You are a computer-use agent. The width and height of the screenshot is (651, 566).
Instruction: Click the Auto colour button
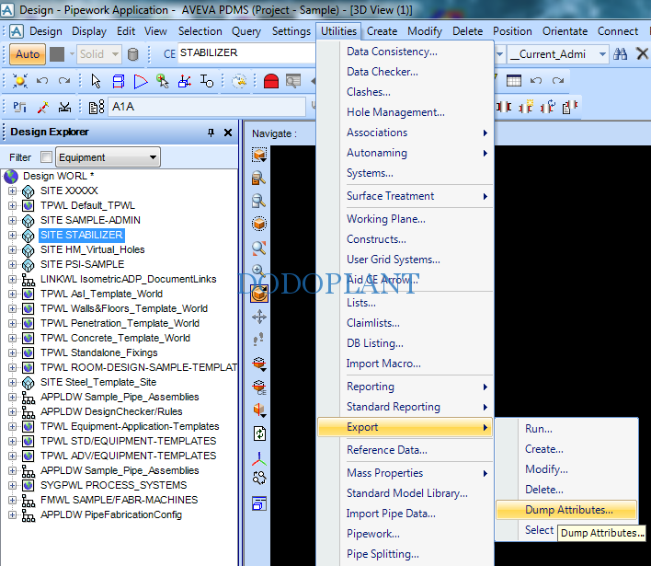28,54
